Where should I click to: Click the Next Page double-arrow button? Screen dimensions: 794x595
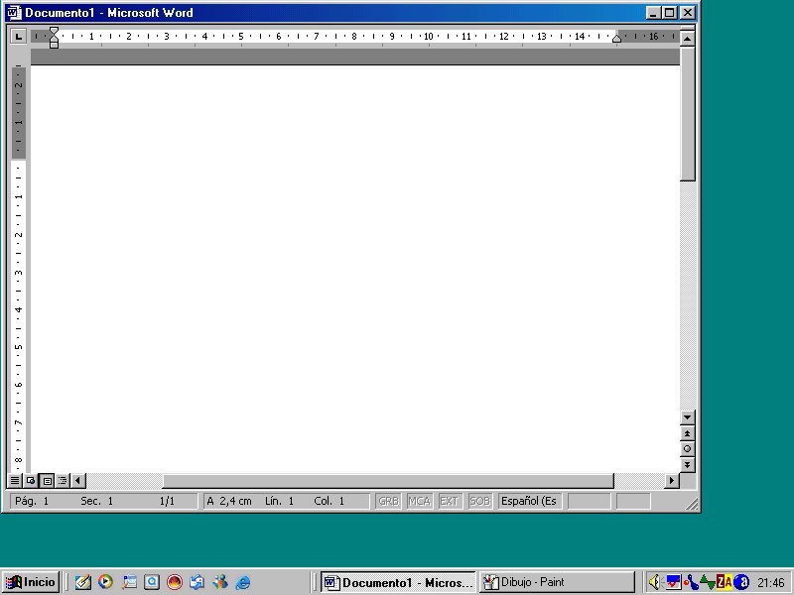point(687,464)
